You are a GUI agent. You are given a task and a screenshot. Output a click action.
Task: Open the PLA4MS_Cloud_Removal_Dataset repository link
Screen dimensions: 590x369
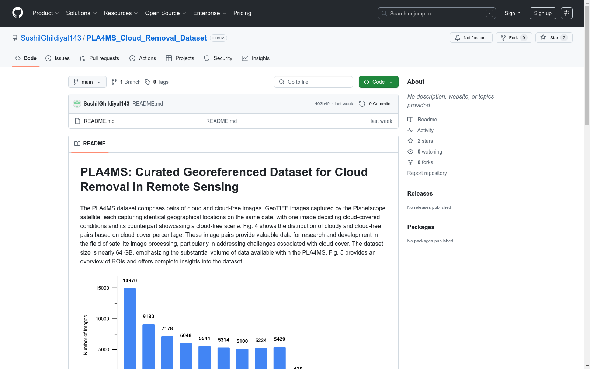146,38
